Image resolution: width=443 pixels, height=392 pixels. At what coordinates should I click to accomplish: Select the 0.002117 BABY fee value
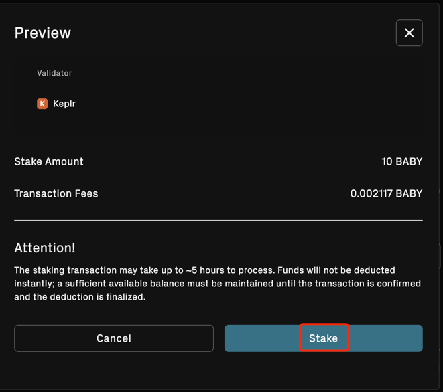pyautogui.click(x=386, y=193)
